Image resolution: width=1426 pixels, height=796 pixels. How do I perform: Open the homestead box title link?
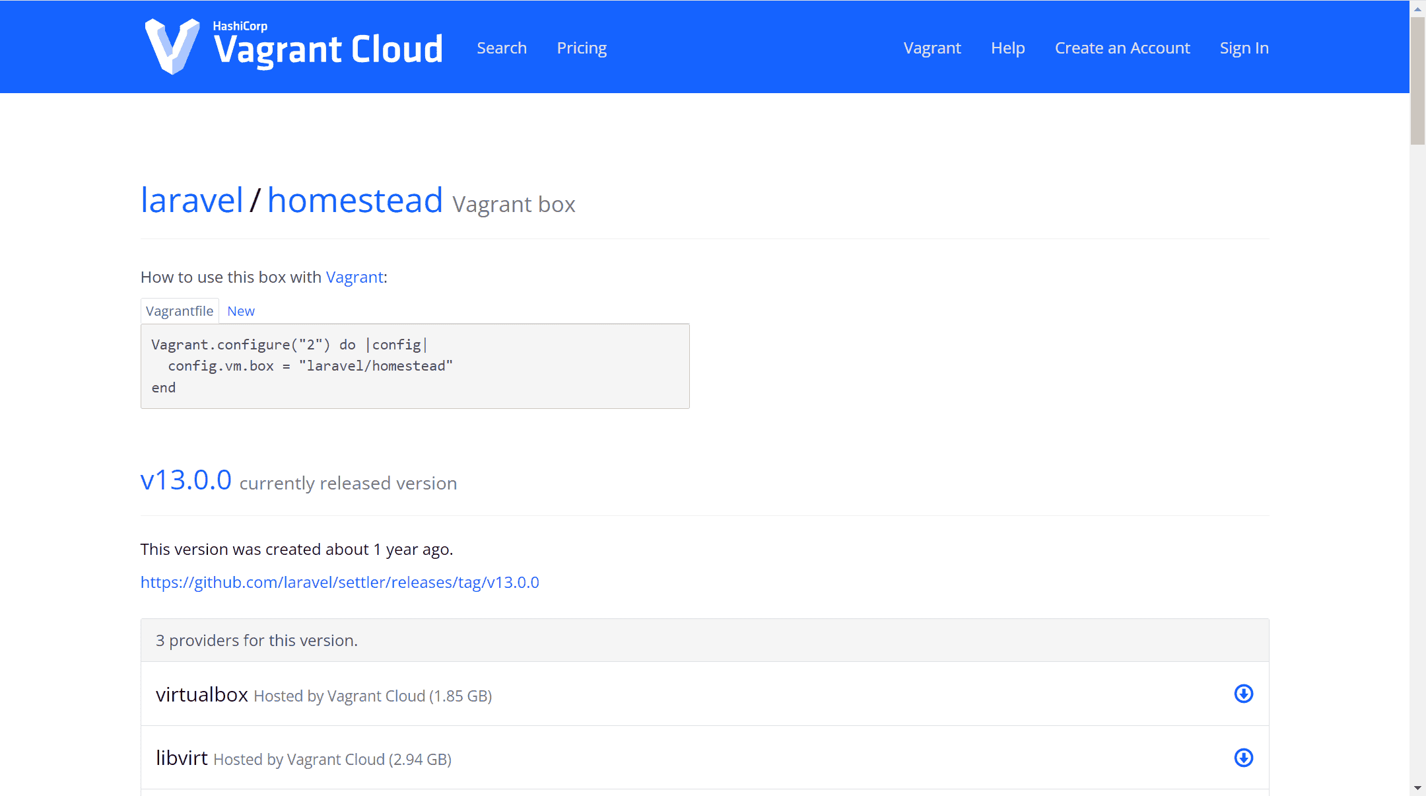(x=355, y=200)
